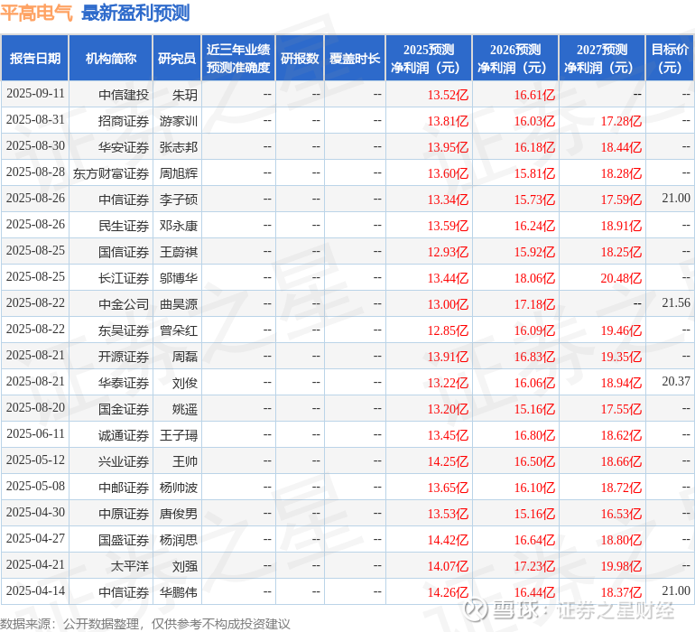Select the date 2025-06-11 cell

click(35, 433)
